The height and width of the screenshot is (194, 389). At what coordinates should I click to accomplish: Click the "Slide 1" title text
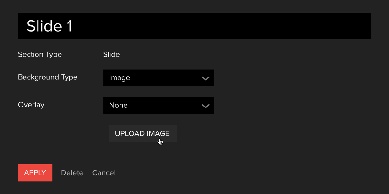49,26
